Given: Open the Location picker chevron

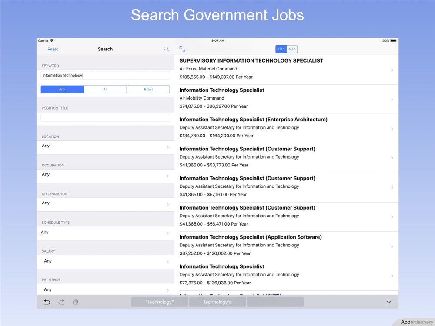Looking at the screenshot, I should pyautogui.click(x=167, y=147).
